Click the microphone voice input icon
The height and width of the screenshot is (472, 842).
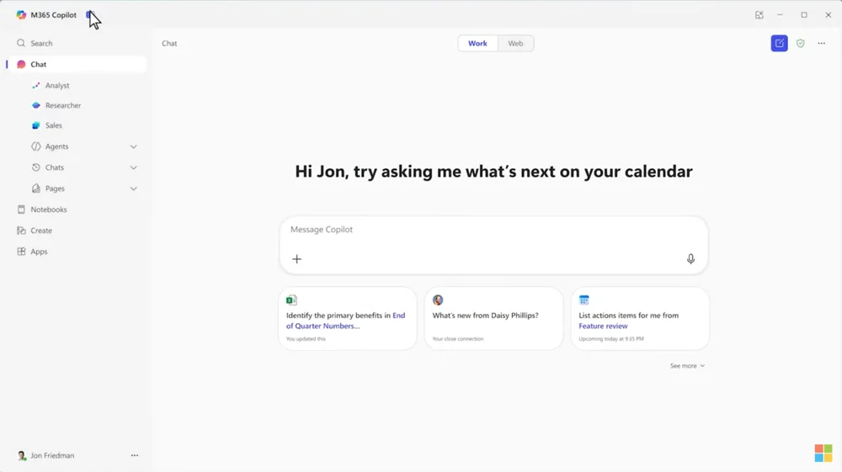tap(690, 259)
